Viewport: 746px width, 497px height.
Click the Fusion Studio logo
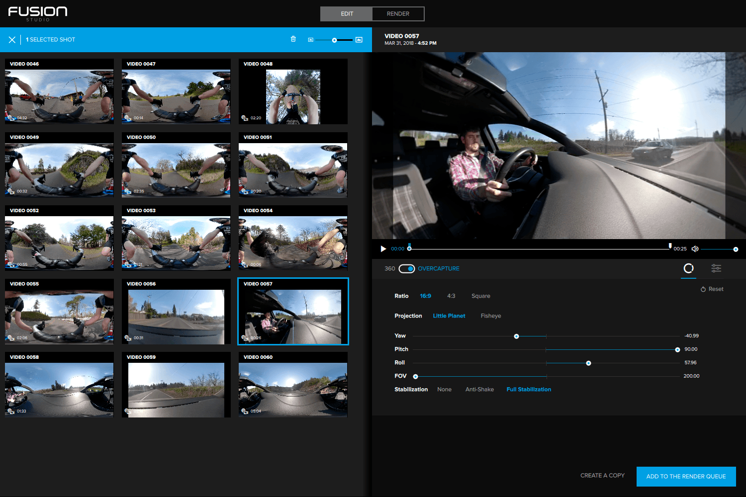click(x=38, y=13)
